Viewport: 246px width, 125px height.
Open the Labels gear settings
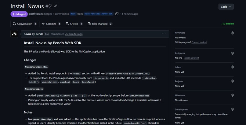point(232,67)
